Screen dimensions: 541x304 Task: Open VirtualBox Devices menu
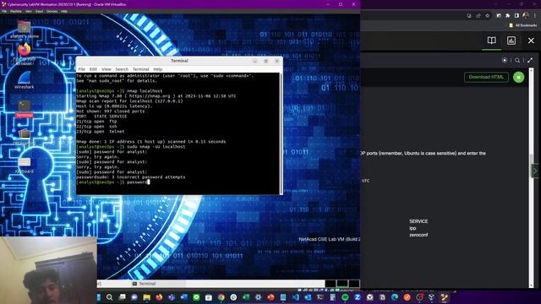pos(52,11)
